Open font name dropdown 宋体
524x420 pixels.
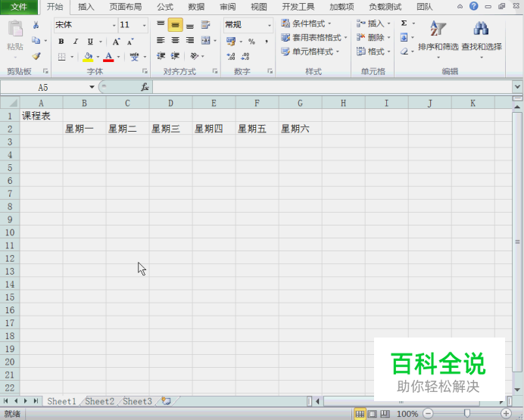tap(114, 25)
